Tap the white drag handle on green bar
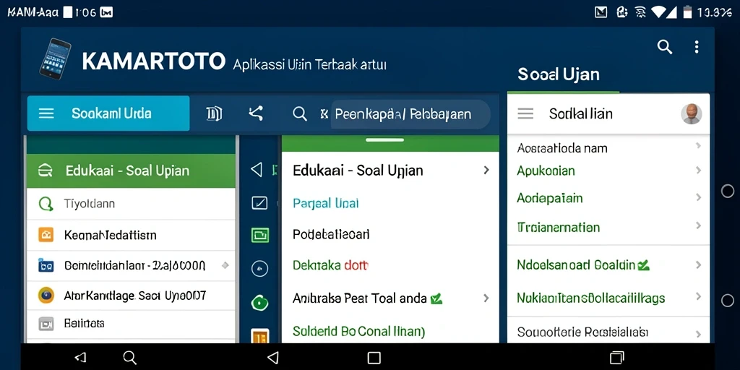740x370 pixels. coord(384,139)
